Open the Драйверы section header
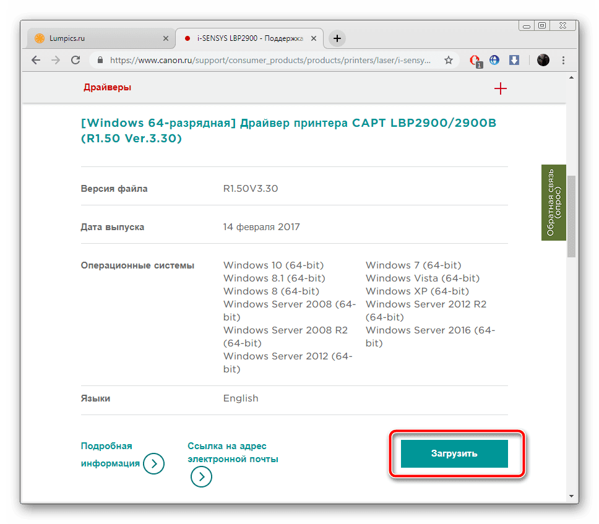The image size is (599, 524). (107, 87)
